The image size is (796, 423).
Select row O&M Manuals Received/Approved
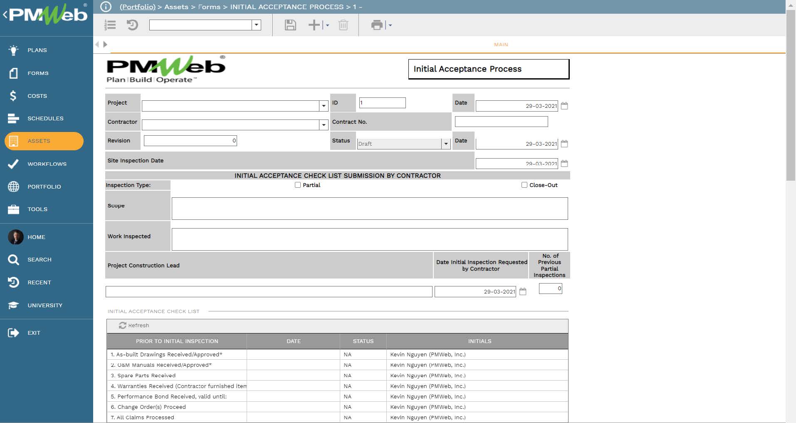click(337, 365)
